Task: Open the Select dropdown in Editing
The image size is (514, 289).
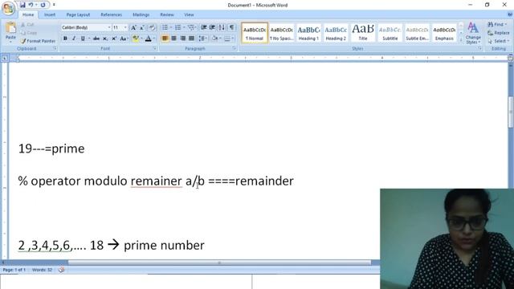Action: [499, 41]
